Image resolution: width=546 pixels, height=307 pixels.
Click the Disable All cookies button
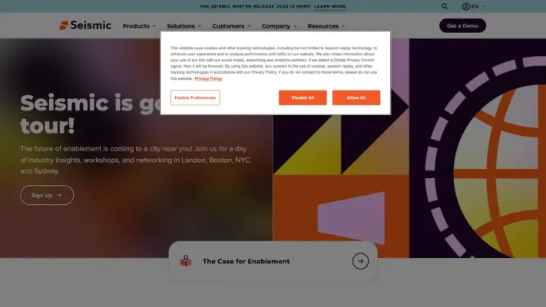tap(303, 97)
